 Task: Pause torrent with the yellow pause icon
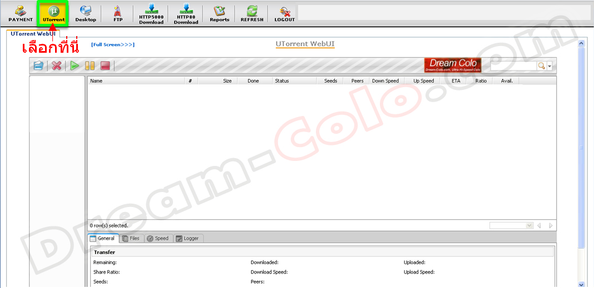click(x=90, y=66)
